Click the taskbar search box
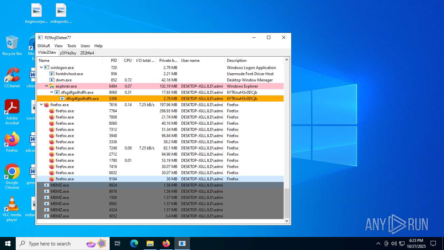The height and width of the screenshot is (250, 444). pyautogui.click(x=63, y=243)
